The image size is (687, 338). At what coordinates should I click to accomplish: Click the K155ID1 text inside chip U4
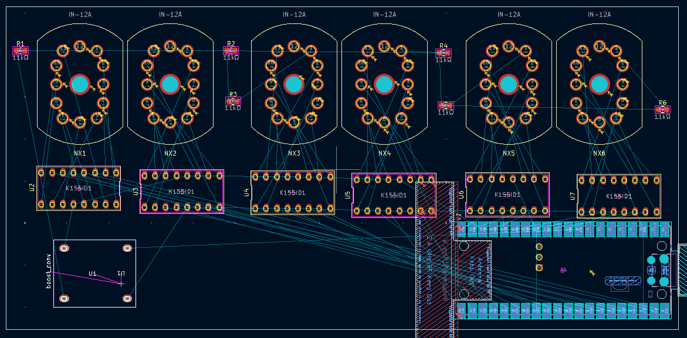pyautogui.click(x=293, y=193)
